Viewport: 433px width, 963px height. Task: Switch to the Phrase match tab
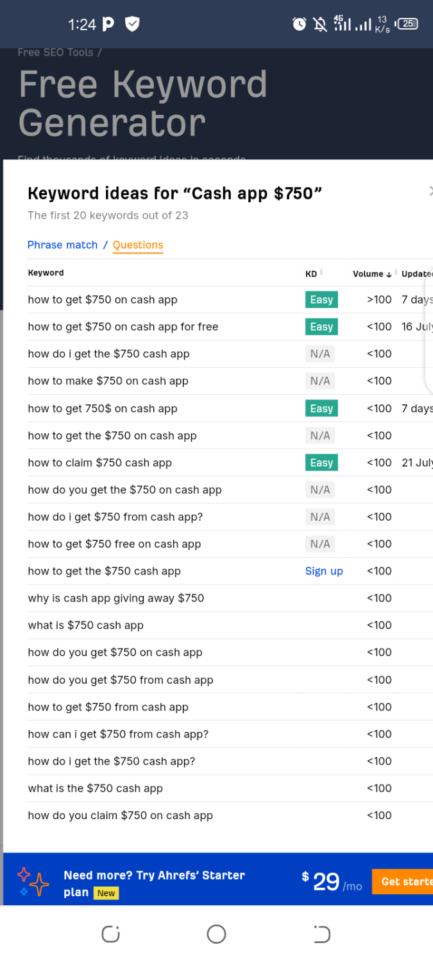62,245
